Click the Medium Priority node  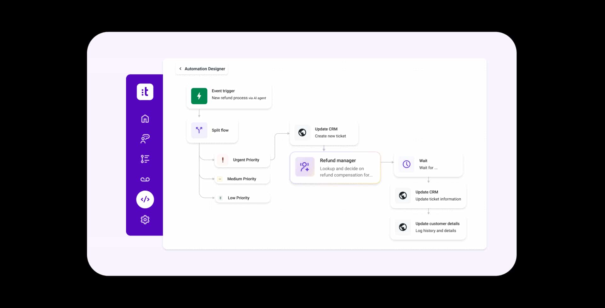click(x=241, y=179)
